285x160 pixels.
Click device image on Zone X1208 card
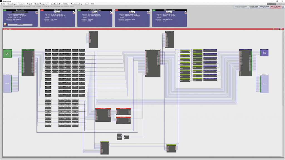click(x=20, y=12)
